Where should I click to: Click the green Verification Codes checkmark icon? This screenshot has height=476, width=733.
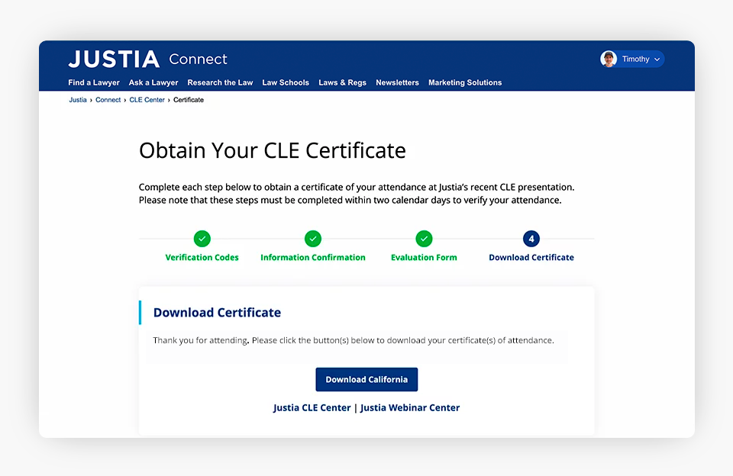(x=202, y=239)
